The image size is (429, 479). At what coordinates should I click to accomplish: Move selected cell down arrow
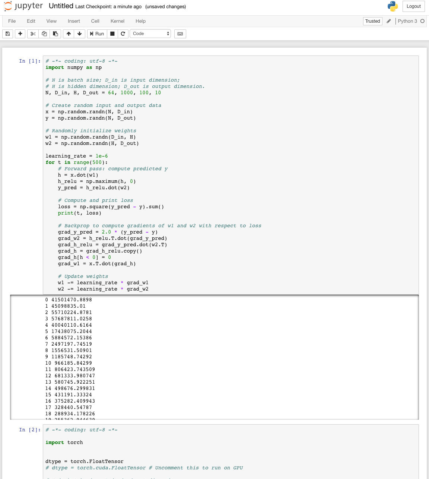click(x=79, y=34)
